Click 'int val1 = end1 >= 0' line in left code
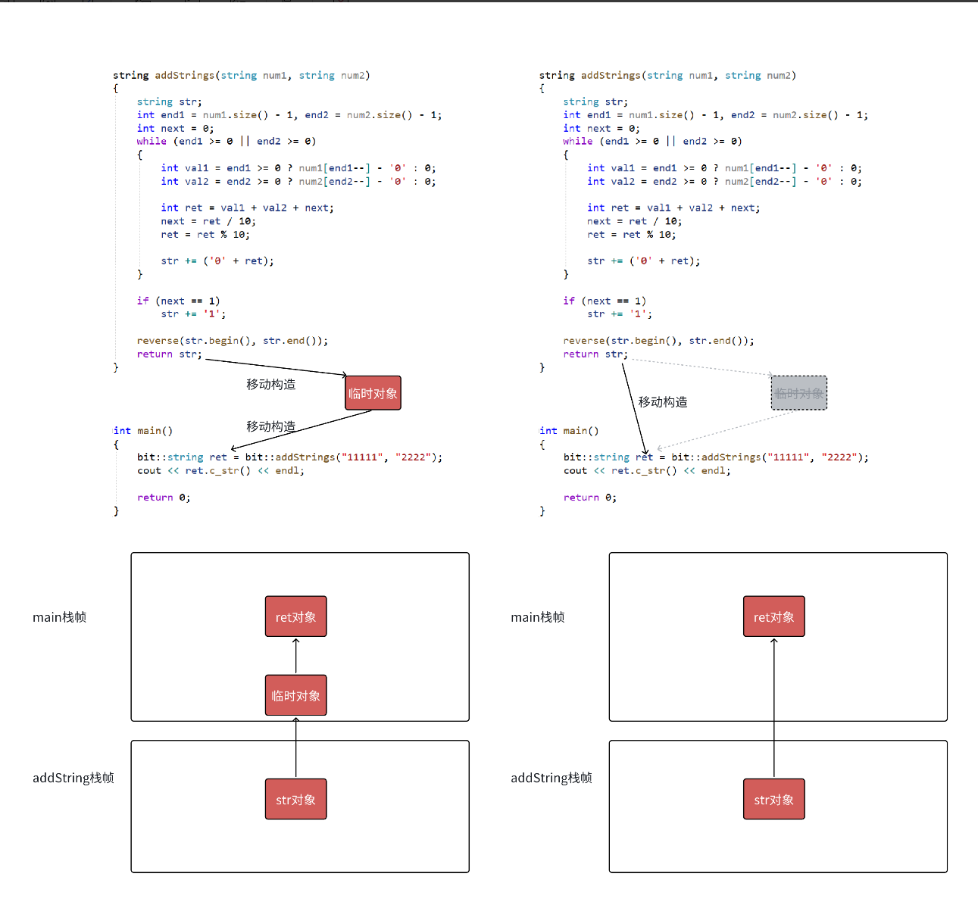The width and height of the screenshot is (978, 908). [x=298, y=168]
